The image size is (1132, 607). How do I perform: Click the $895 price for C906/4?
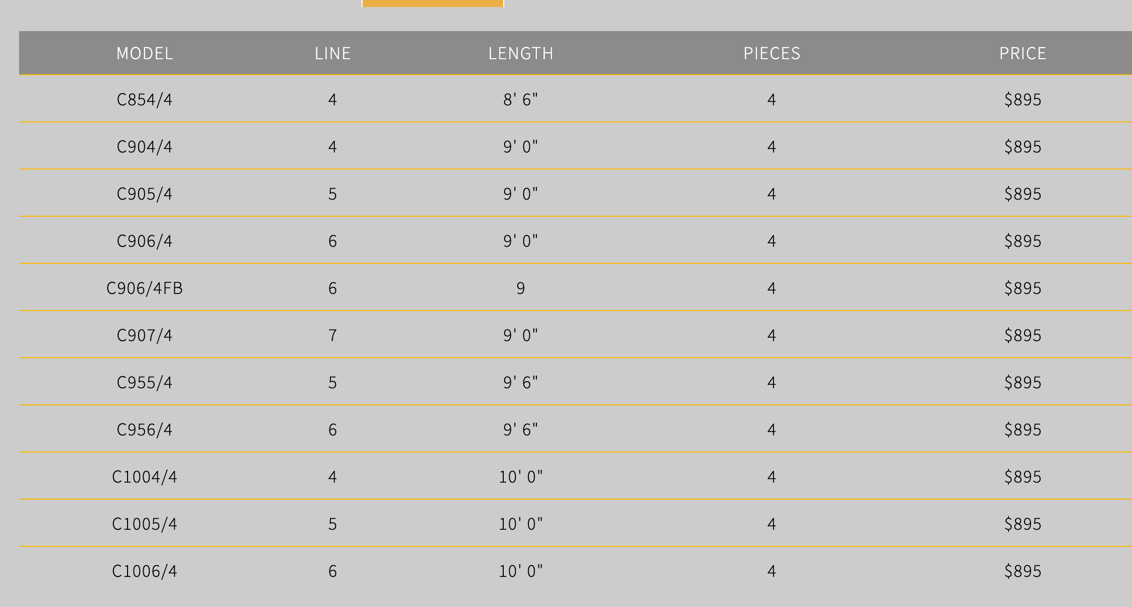coord(1023,241)
